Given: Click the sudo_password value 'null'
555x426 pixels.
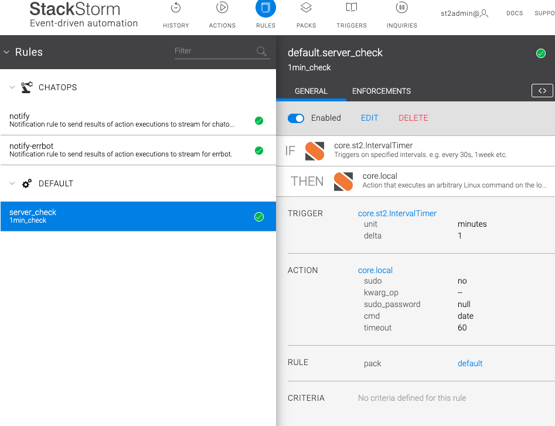Looking at the screenshot, I should click(464, 304).
